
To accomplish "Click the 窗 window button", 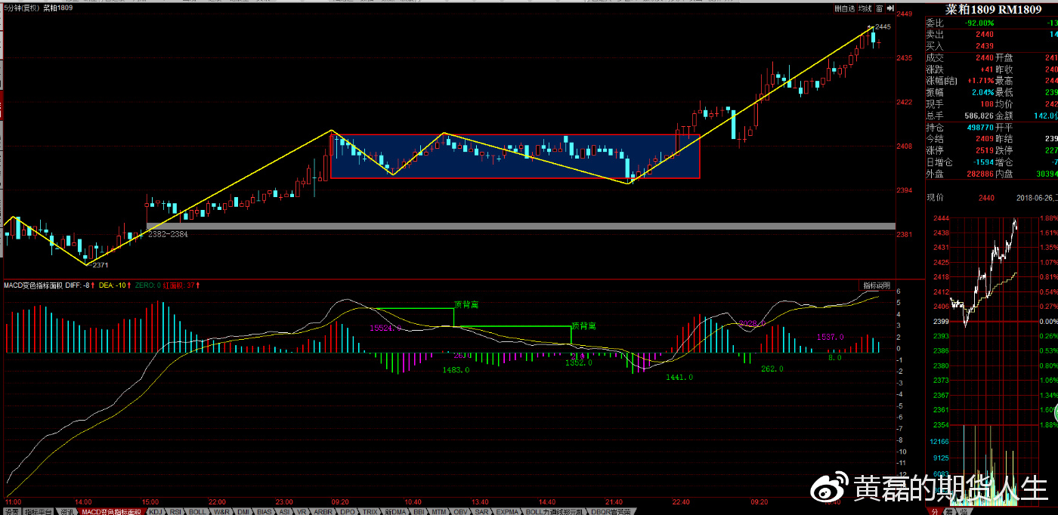I will click(x=880, y=8).
